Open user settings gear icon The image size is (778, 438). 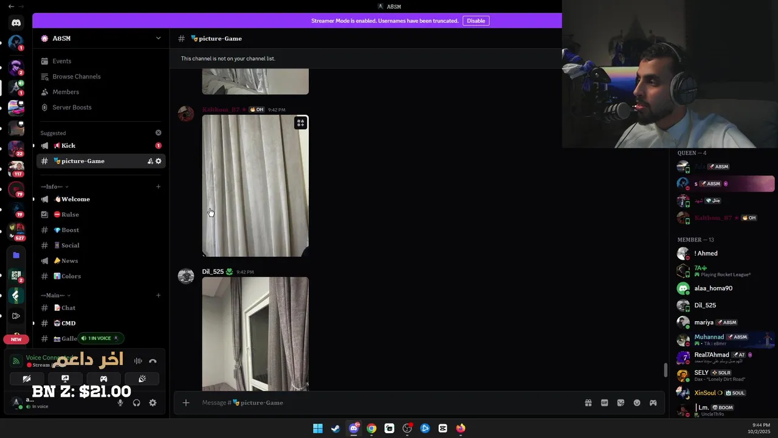(153, 403)
